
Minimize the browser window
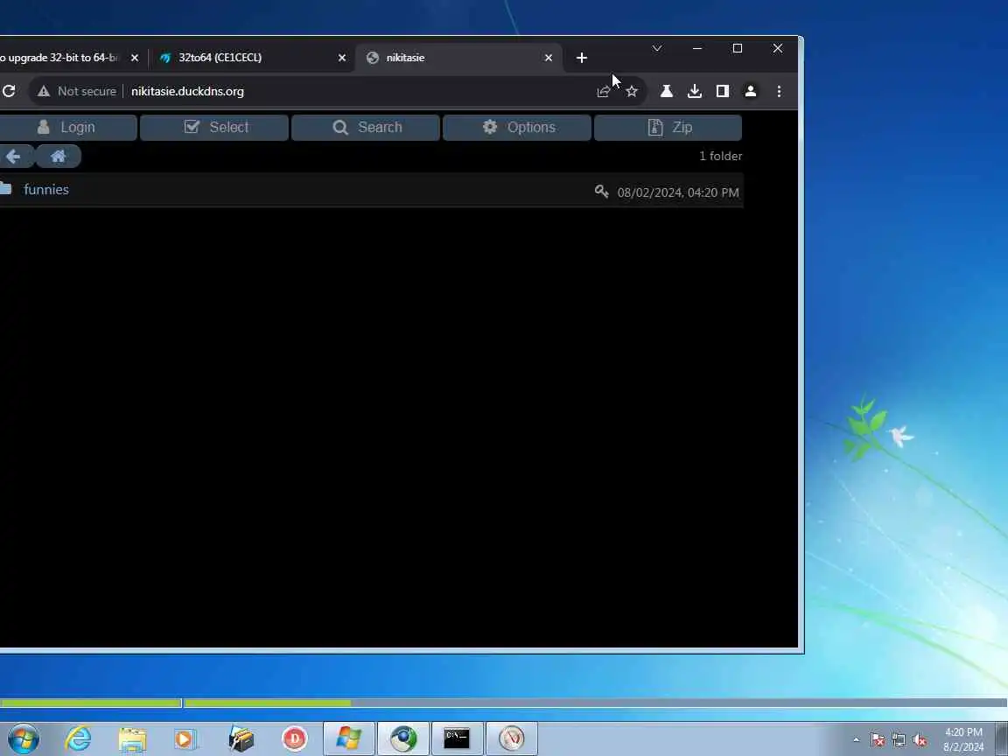(697, 48)
